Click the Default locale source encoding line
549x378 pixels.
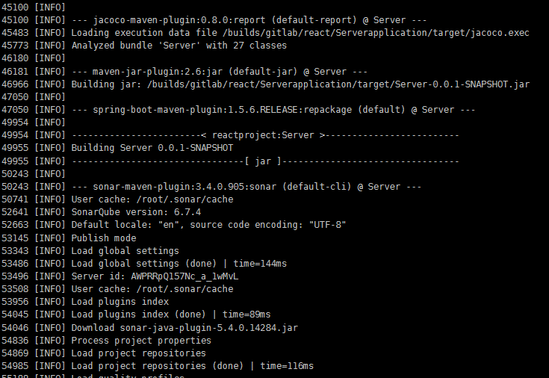[x=208, y=225]
